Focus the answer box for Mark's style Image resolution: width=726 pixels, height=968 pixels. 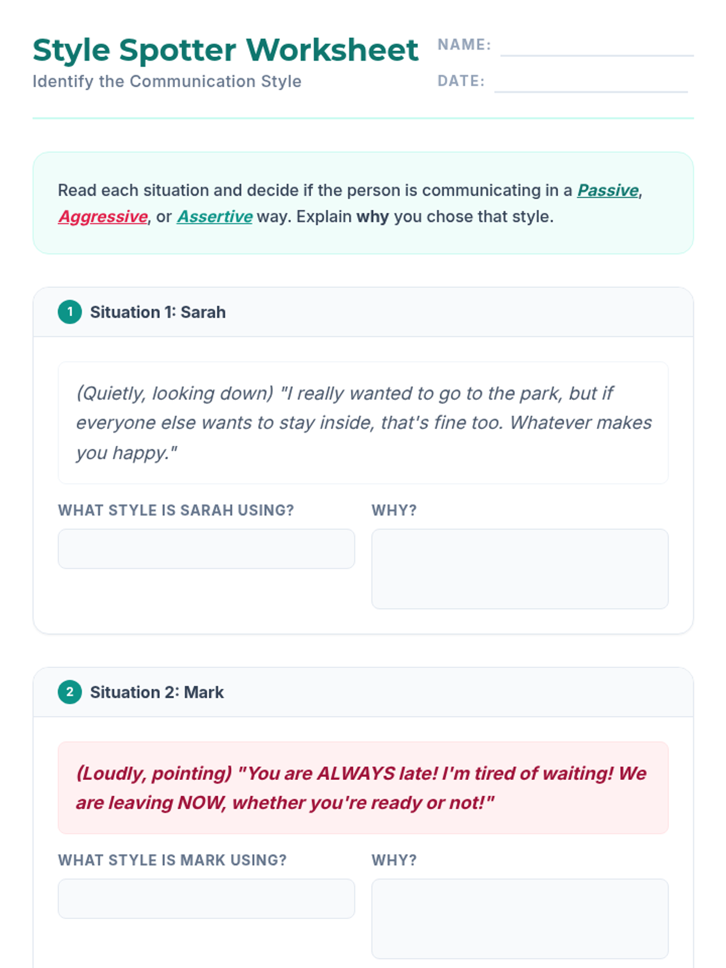pos(206,898)
